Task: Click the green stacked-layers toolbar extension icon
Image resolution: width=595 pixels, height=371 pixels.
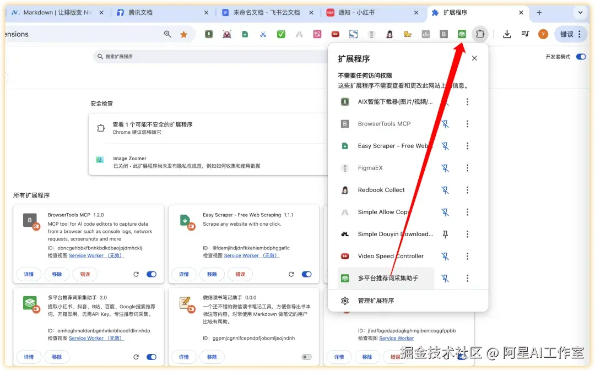Action: 462,34
